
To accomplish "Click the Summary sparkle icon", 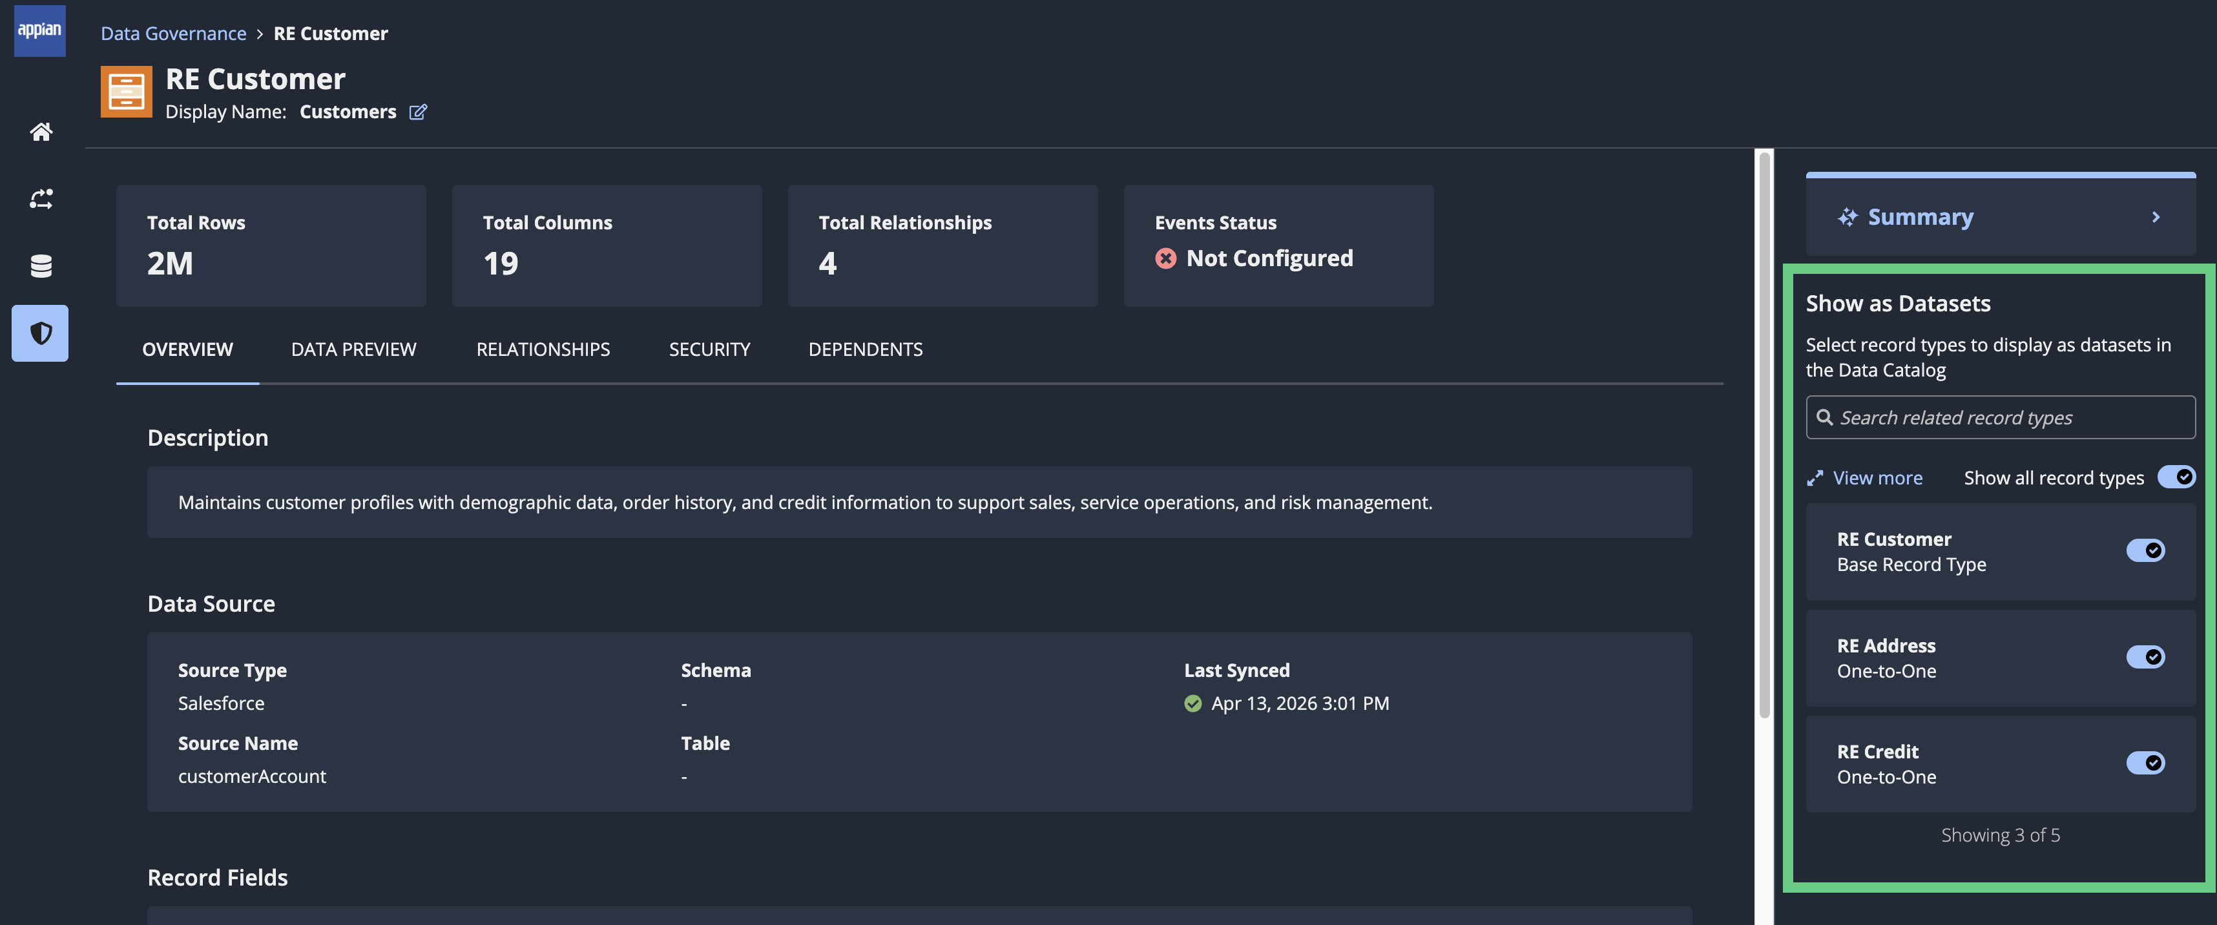I will tap(1847, 217).
